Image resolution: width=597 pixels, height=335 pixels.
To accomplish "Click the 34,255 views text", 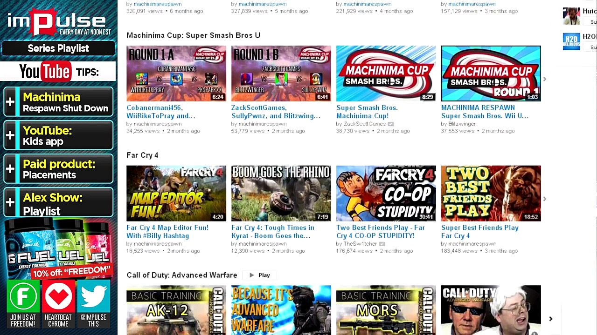I will tap(143, 131).
